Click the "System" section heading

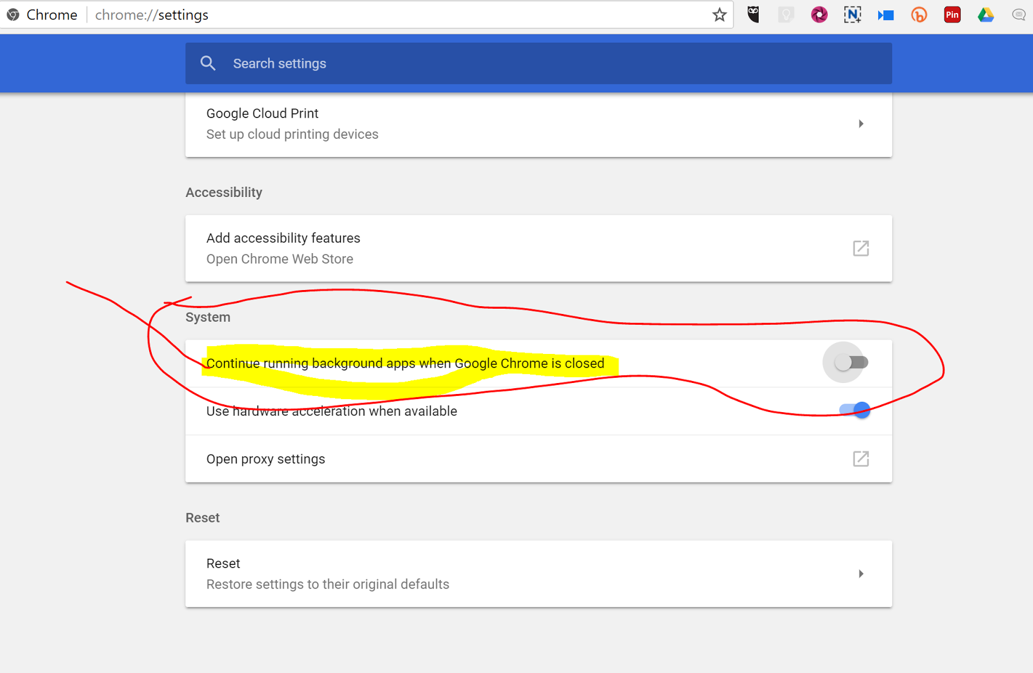pyautogui.click(x=208, y=317)
